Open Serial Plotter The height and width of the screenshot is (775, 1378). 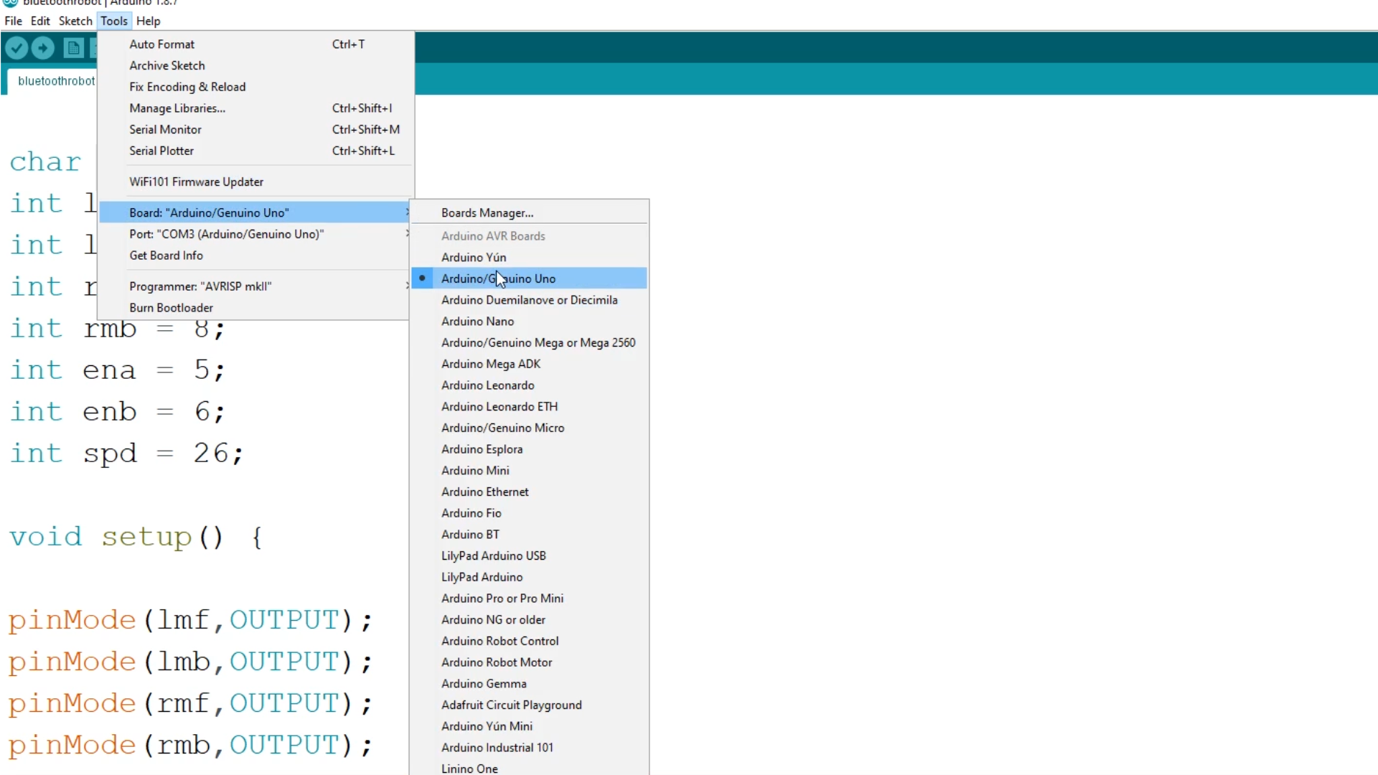tap(256, 151)
